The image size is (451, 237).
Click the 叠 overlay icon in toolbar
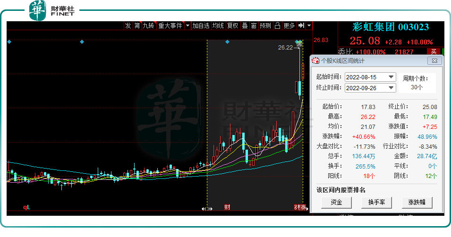pos(245,25)
